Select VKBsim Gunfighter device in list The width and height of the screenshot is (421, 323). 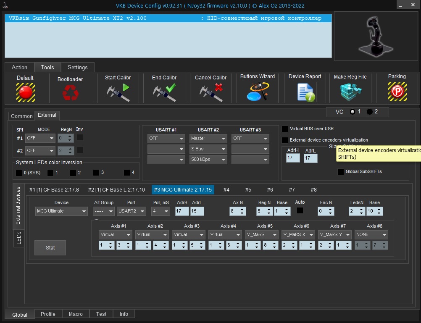168,18
